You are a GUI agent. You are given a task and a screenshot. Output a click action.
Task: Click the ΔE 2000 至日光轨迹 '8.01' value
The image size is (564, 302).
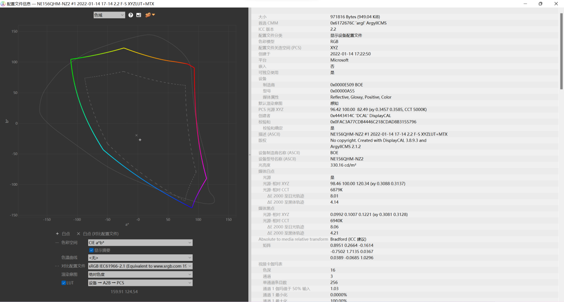point(334,196)
